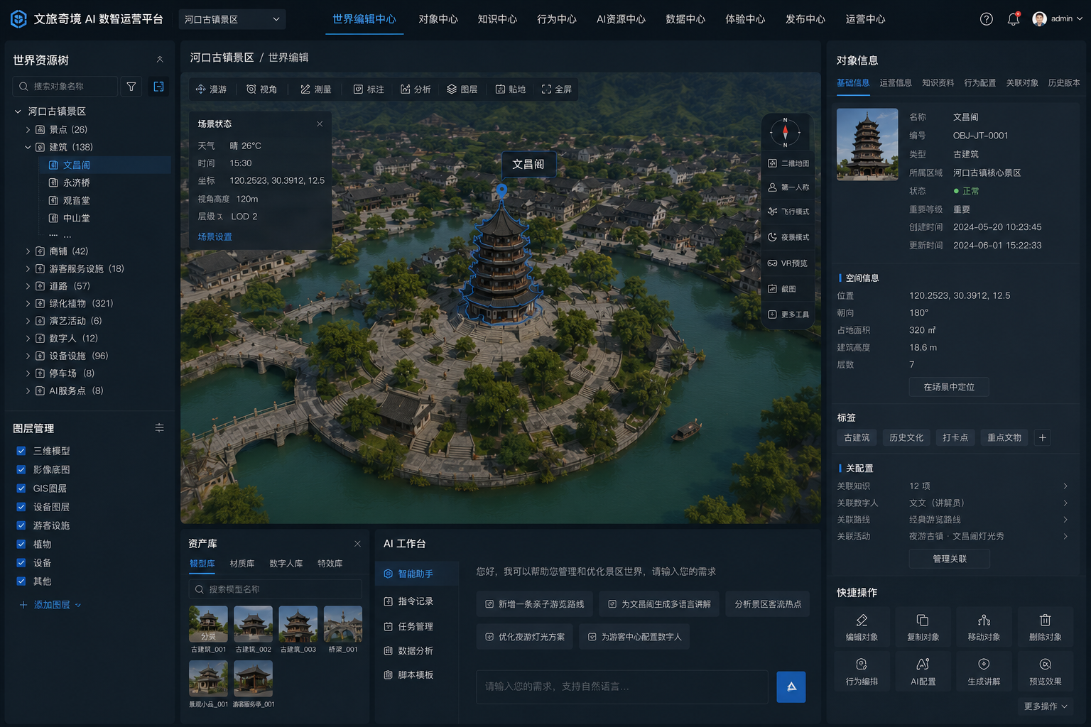Open VR preview (VR预览)
1091x727 pixels.
pyautogui.click(x=788, y=263)
